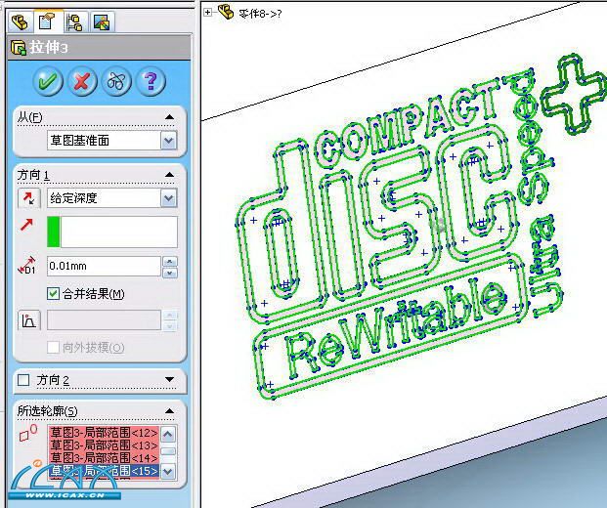
Task: Click the selected contours sketch icon
Action: click(x=28, y=433)
